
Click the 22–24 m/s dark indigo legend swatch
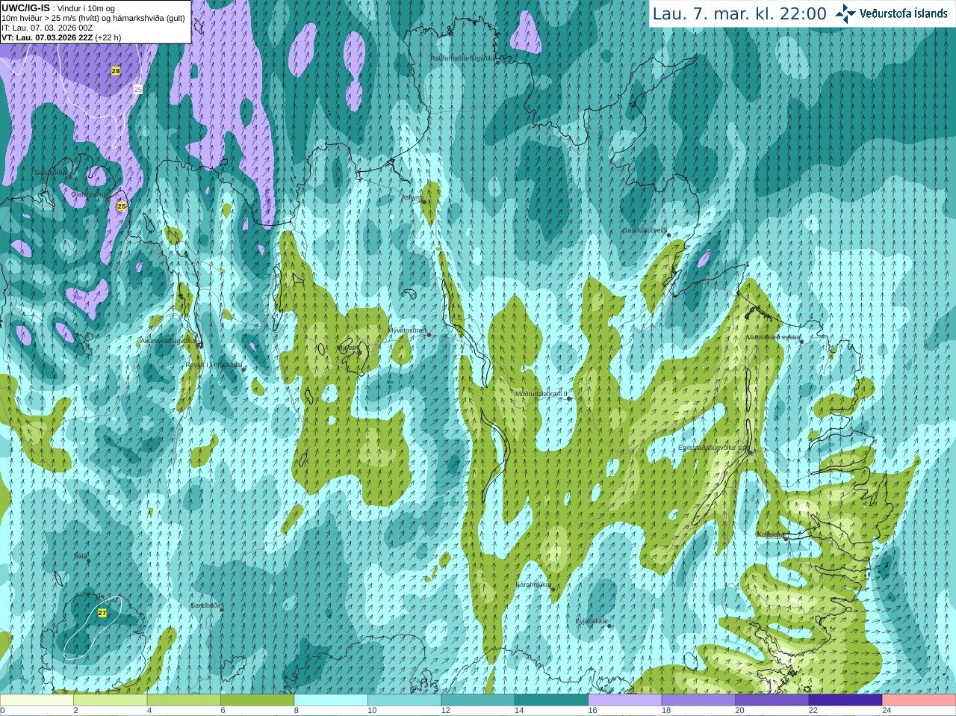tap(845, 700)
